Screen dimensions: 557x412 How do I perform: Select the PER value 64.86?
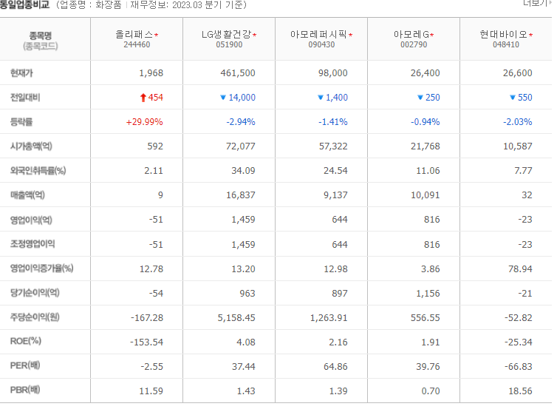click(x=335, y=366)
